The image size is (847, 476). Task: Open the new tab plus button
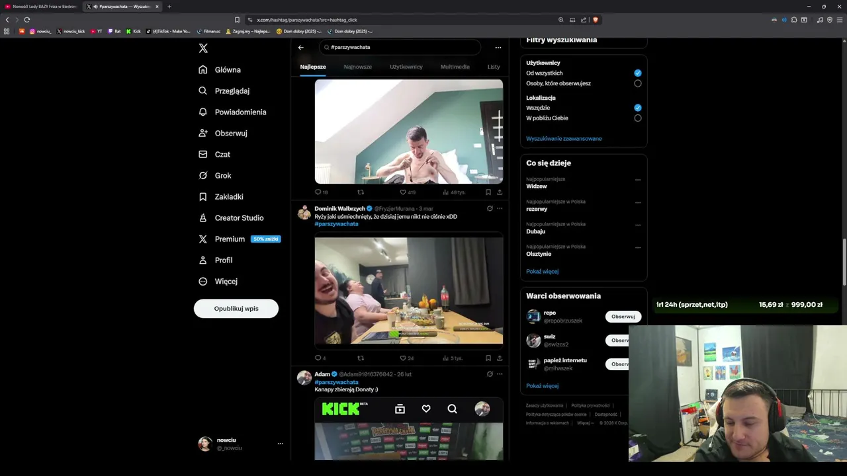(x=169, y=7)
